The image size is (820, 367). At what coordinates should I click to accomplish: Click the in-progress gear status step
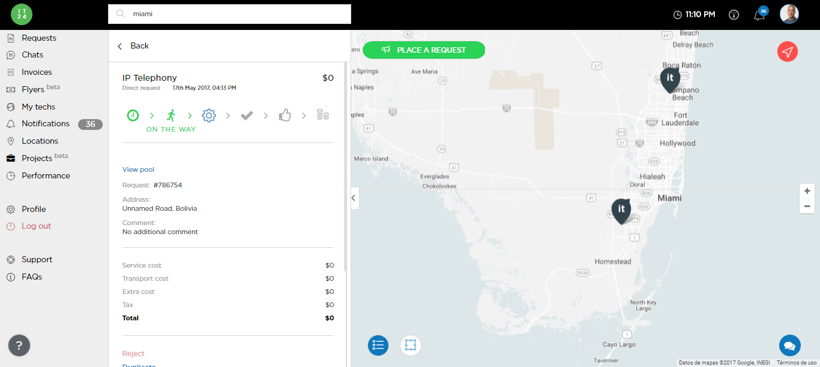coord(209,116)
